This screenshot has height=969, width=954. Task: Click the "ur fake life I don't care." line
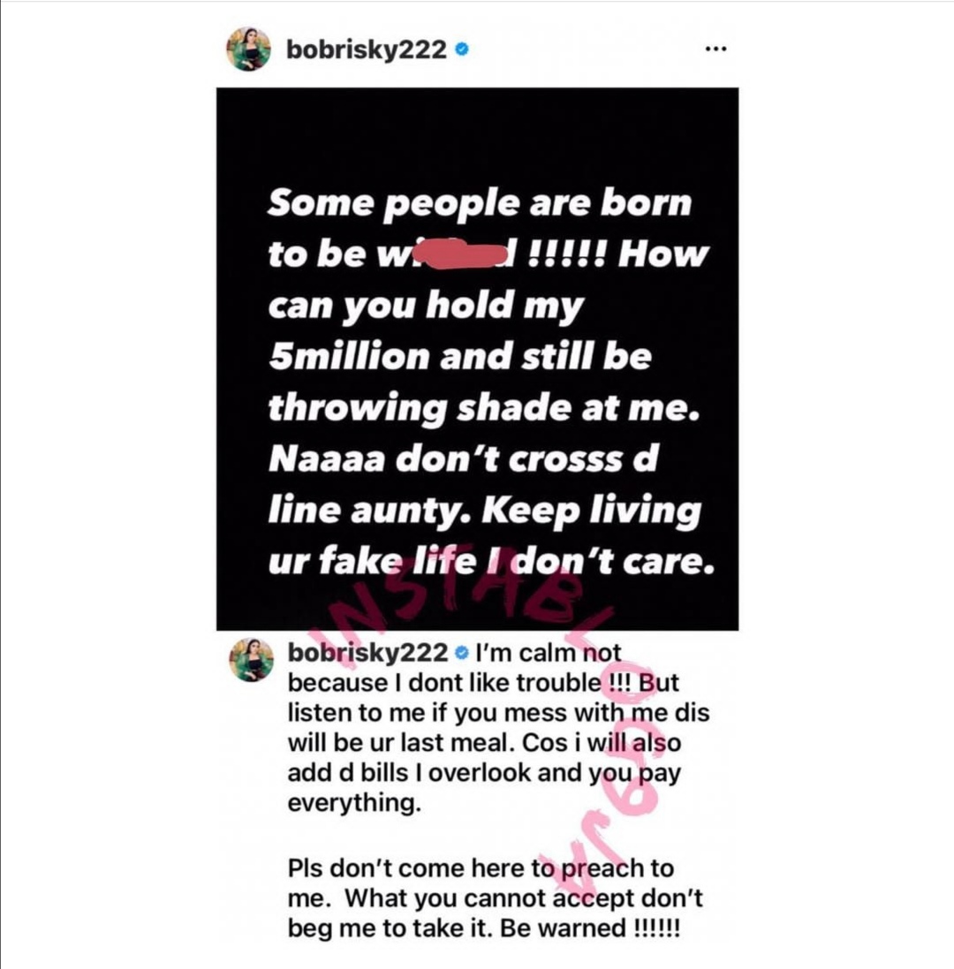[490, 561]
